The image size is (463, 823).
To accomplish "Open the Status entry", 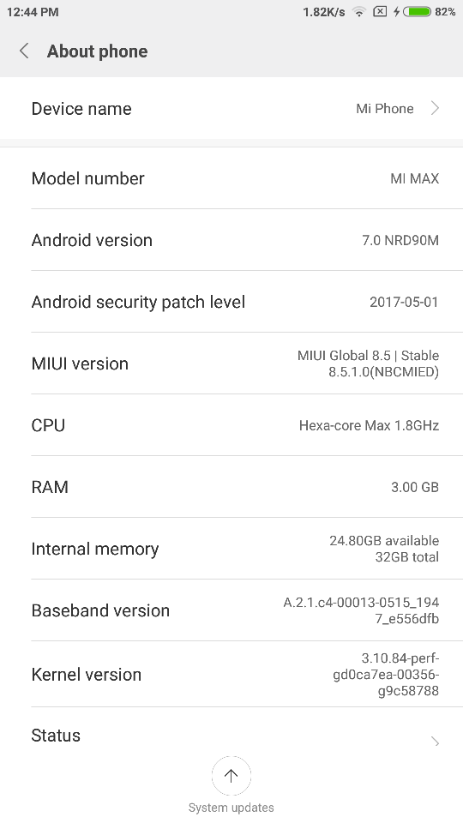I will (231, 736).
